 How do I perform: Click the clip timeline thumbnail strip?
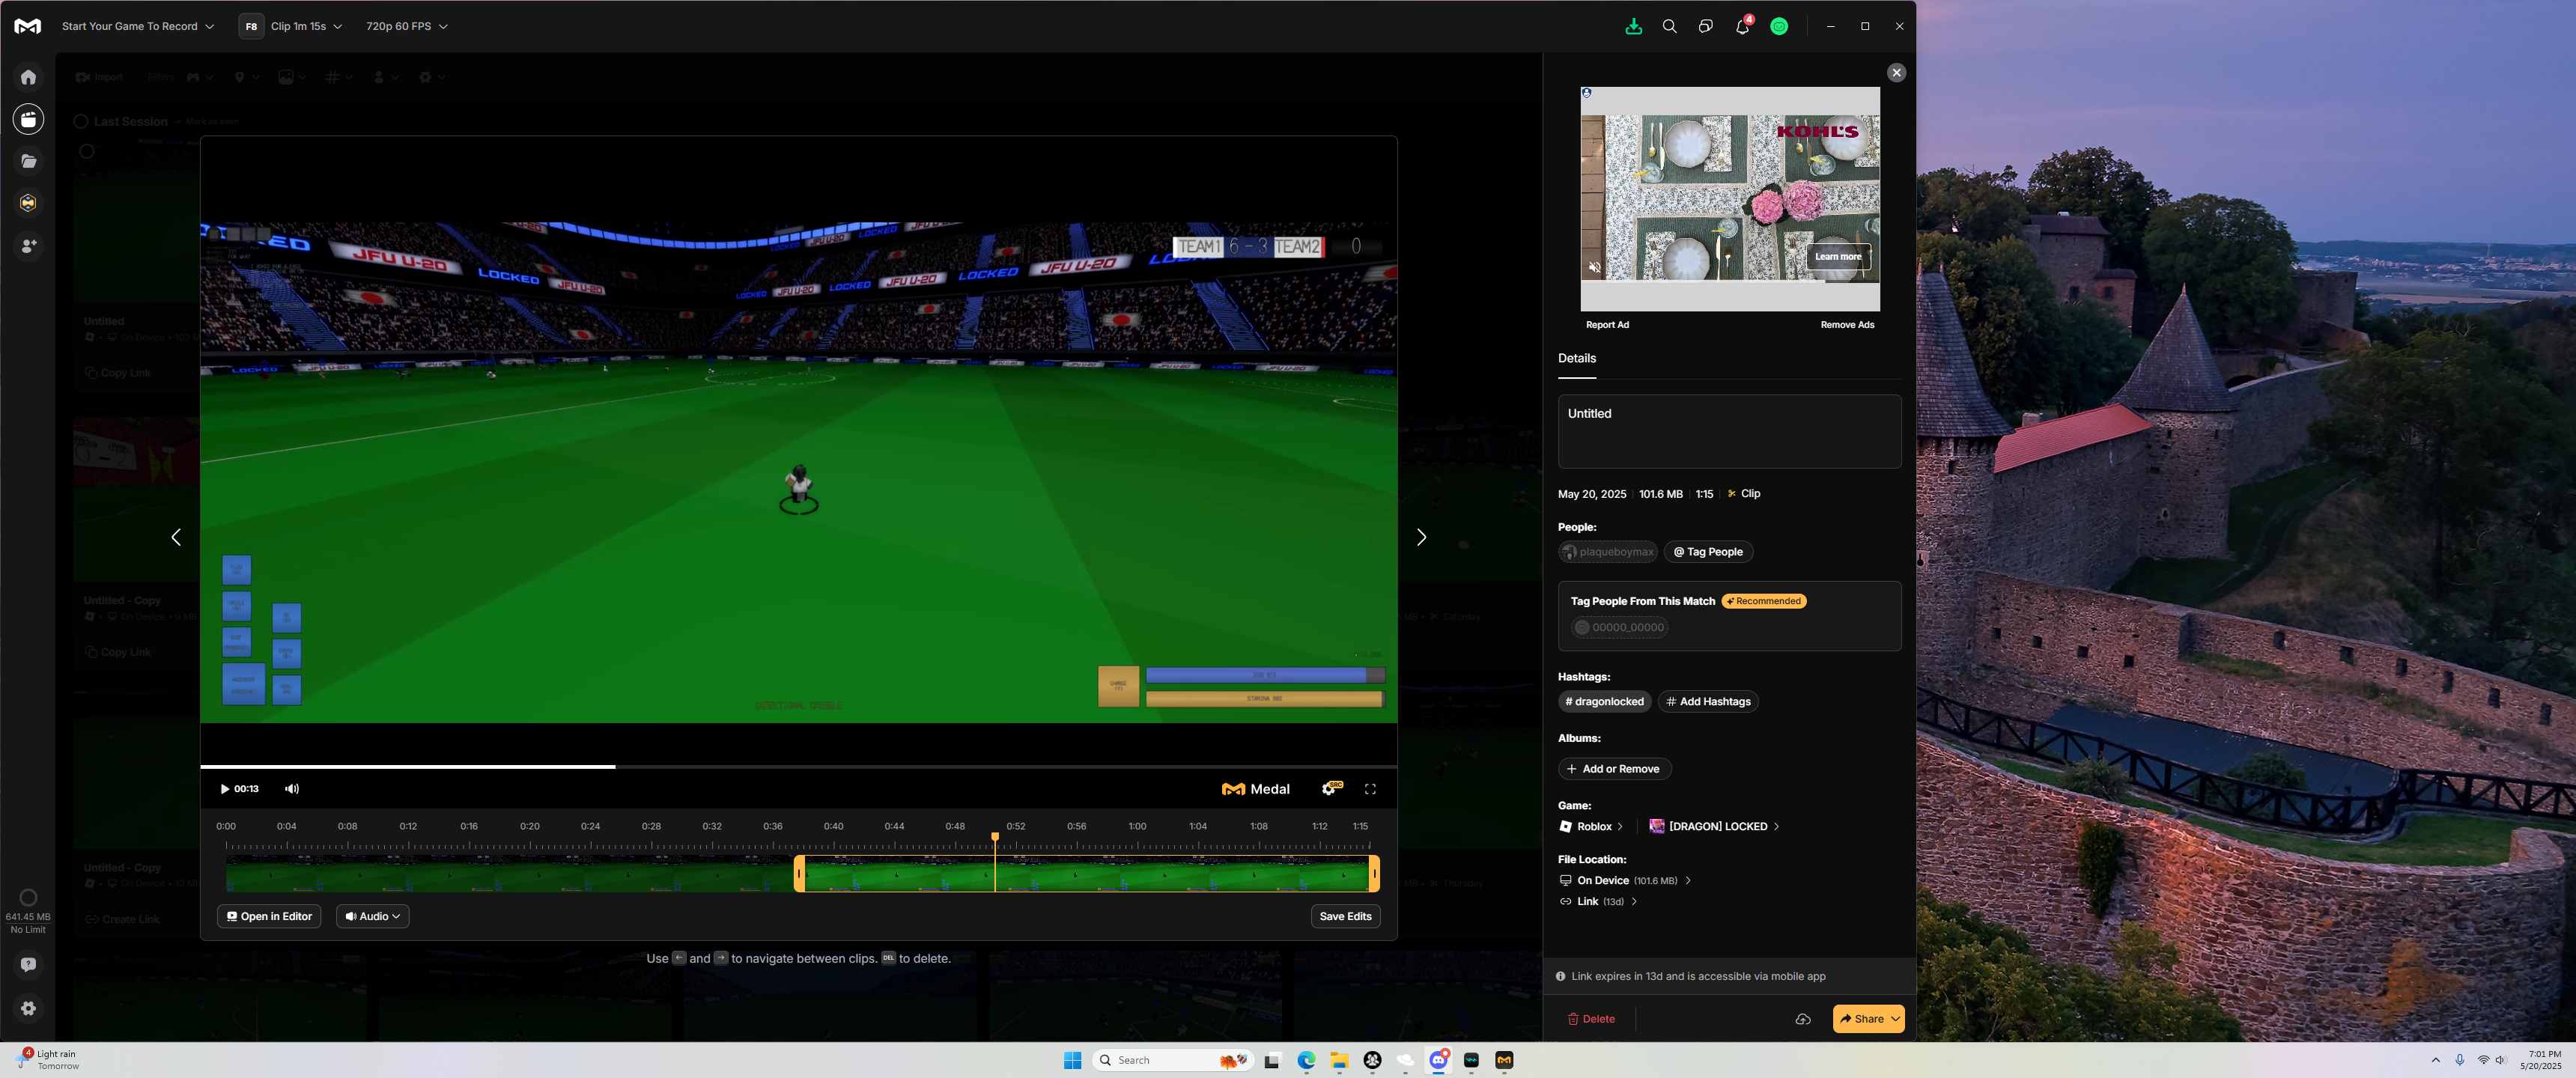pos(798,874)
